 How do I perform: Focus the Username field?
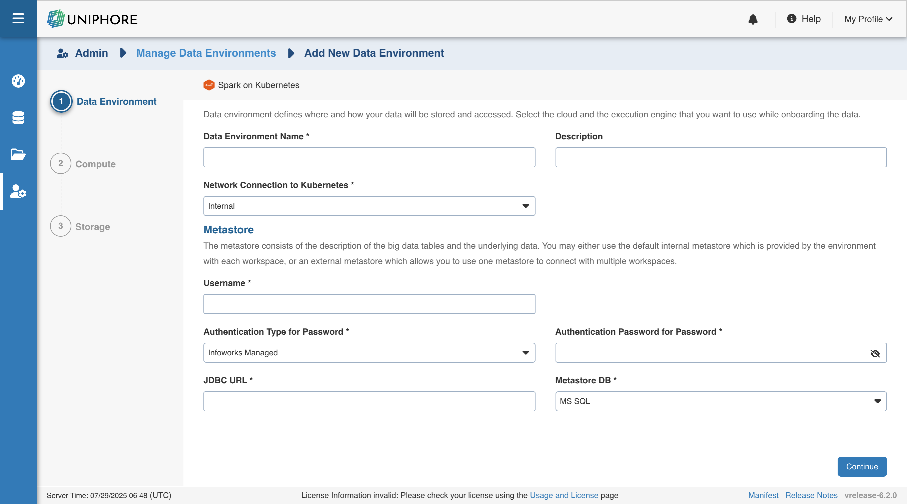click(x=369, y=304)
